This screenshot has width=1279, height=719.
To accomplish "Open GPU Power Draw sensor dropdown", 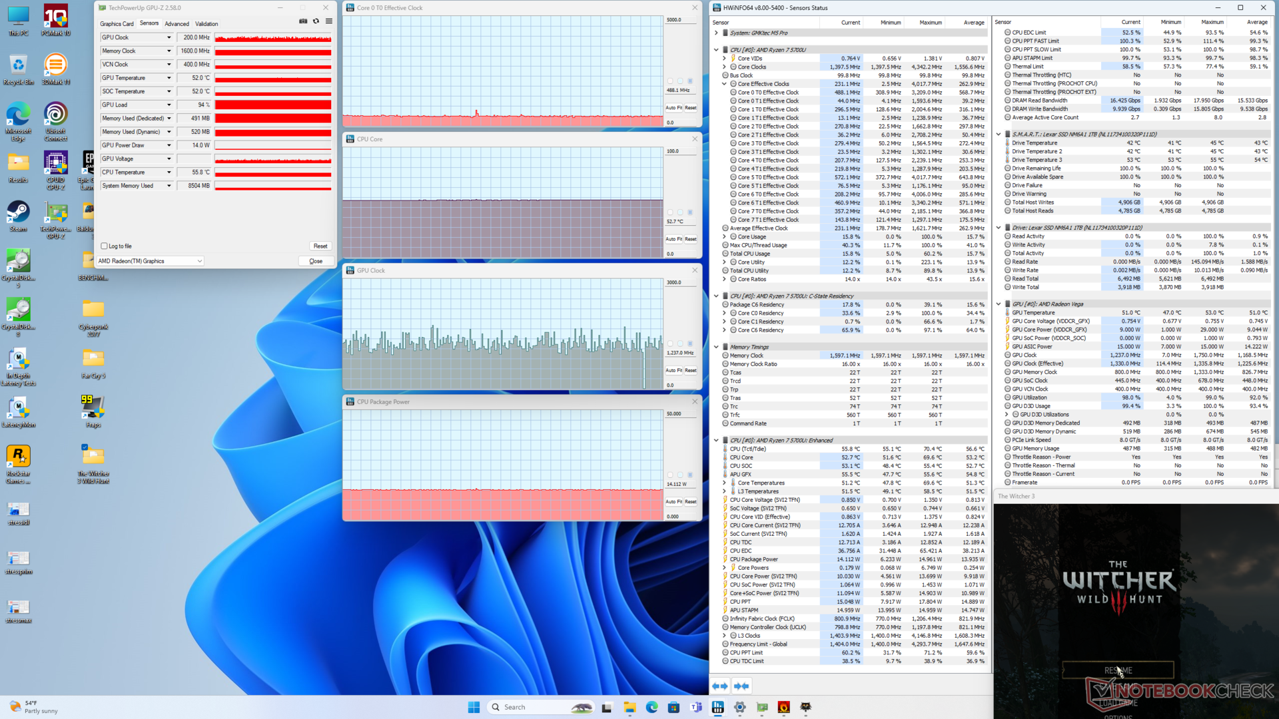I will [169, 145].
